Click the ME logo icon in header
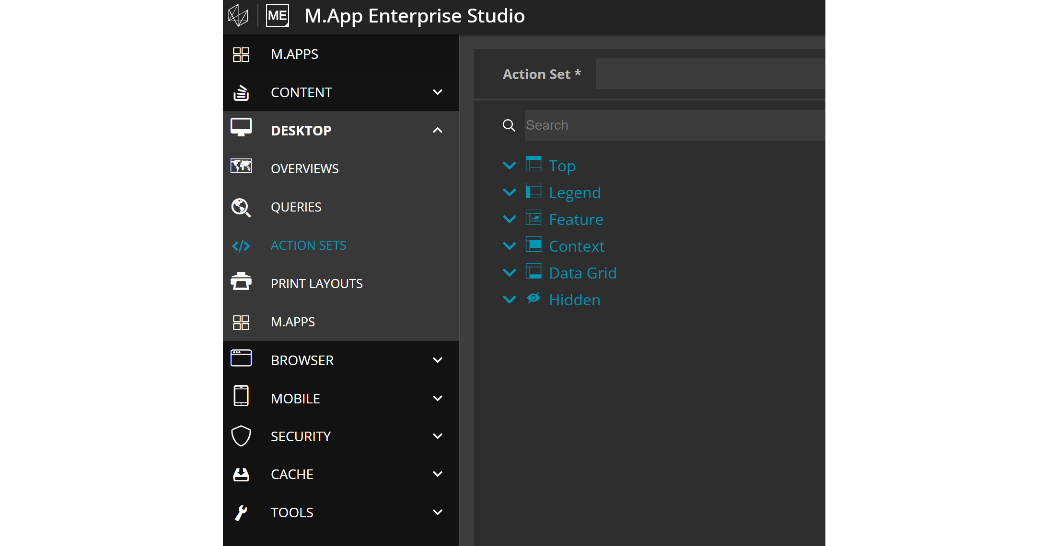Screen dimensions: 1044x546 pos(278,16)
